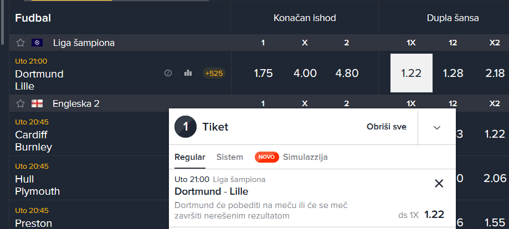Open the Simulazzija tab
The image size is (509, 229).
tap(305, 157)
